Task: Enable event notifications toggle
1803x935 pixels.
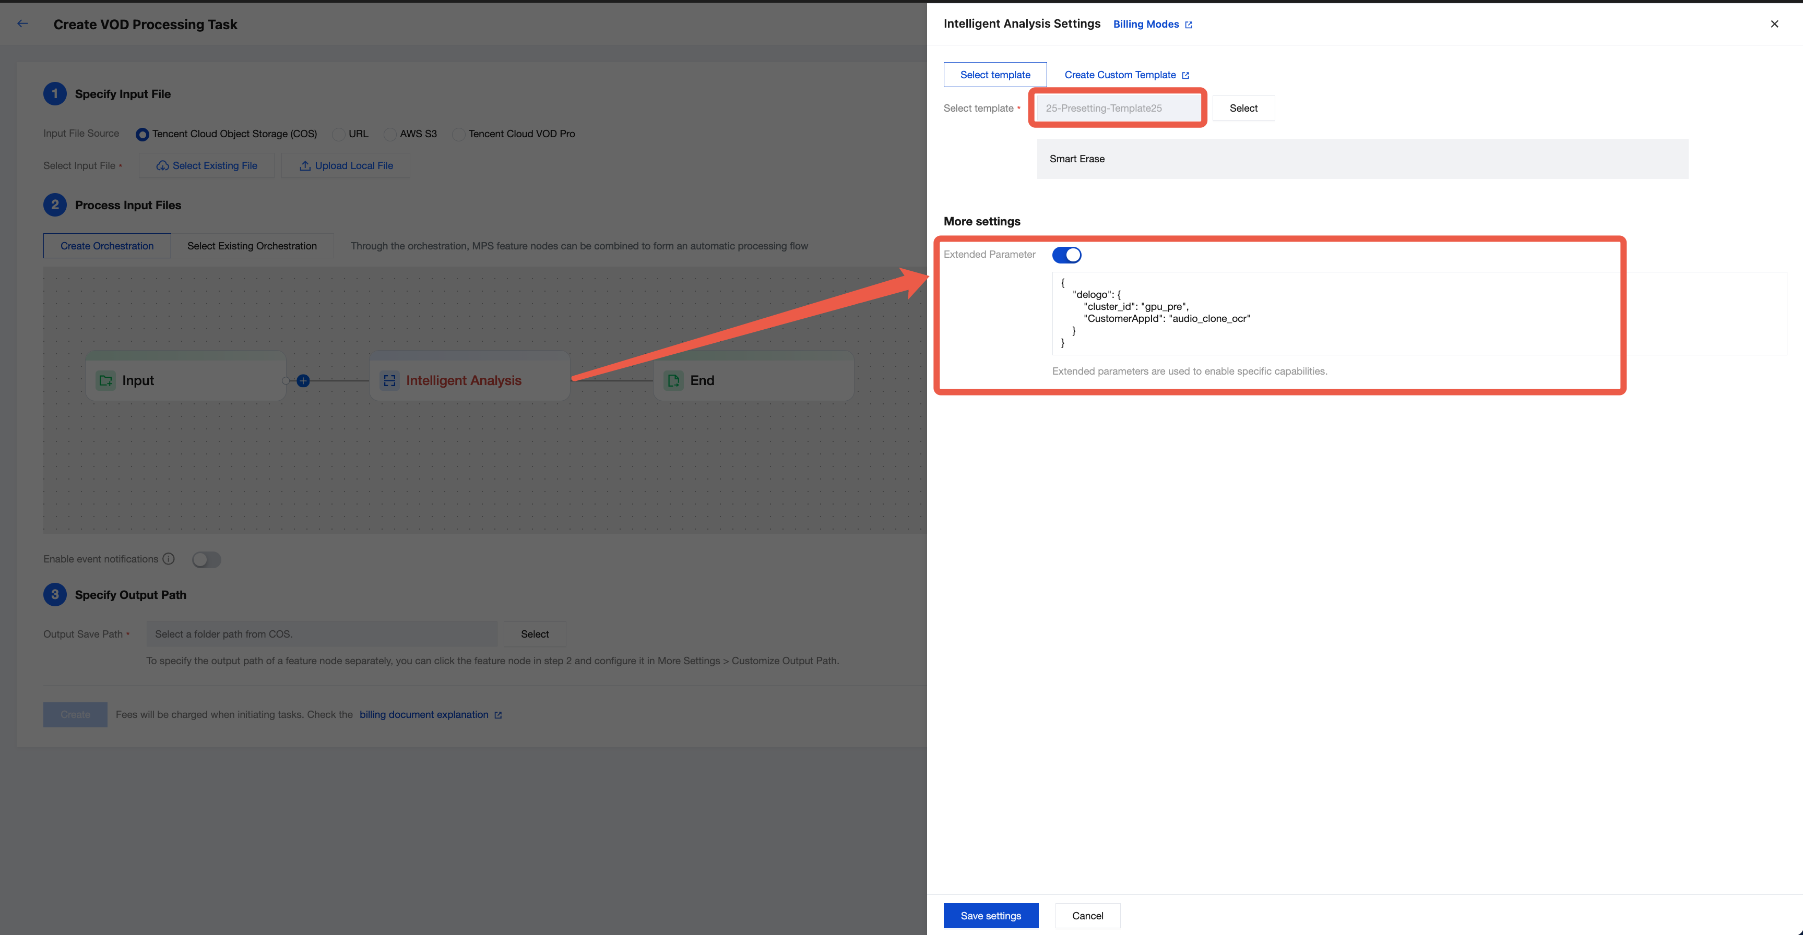Action: pyautogui.click(x=207, y=560)
